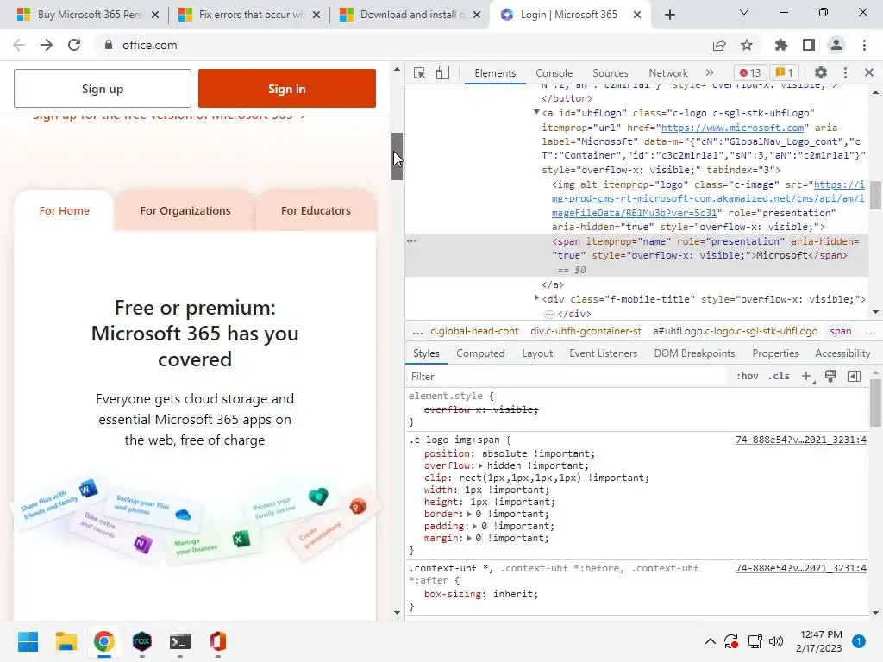Reload the page
Viewport: 883px width, 662px height.
coord(74,45)
